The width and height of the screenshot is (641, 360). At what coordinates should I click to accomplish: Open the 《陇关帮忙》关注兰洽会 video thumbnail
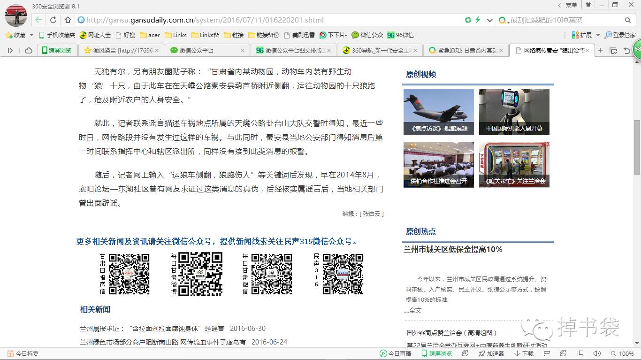pyautogui.click(x=514, y=165)
